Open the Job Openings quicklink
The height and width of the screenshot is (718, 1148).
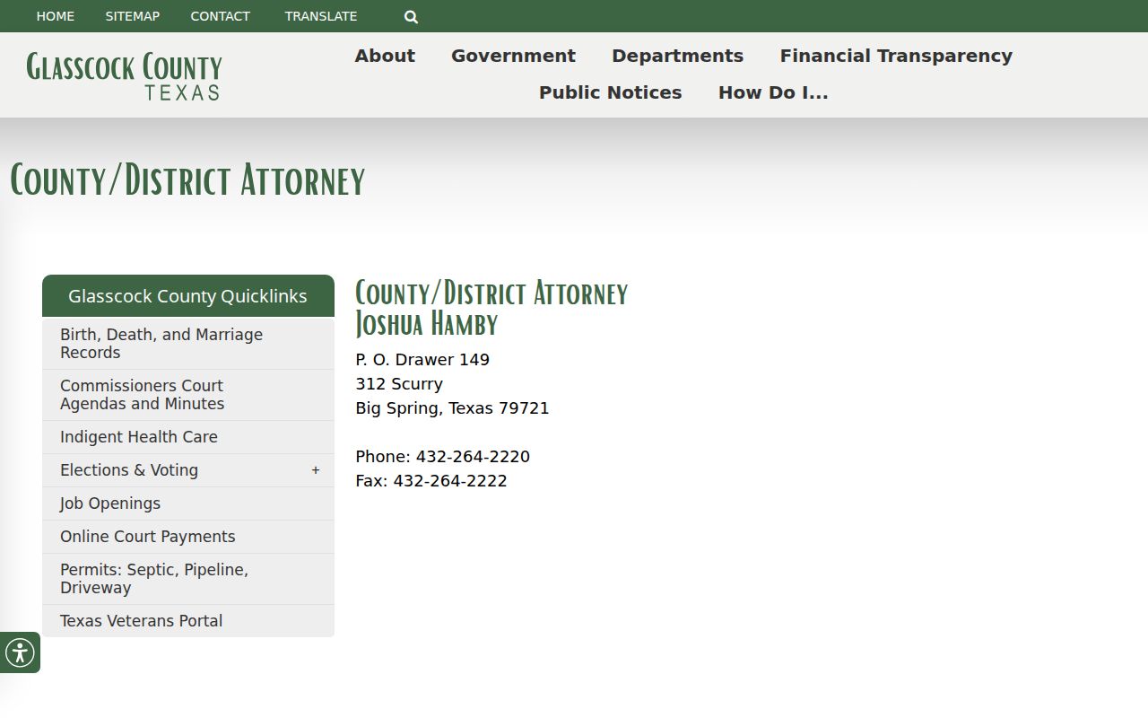click(x=188, y=503)
